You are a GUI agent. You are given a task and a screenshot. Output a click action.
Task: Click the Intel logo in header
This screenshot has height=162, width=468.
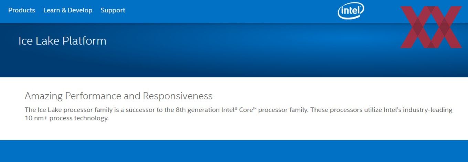(x=351, y=11)
